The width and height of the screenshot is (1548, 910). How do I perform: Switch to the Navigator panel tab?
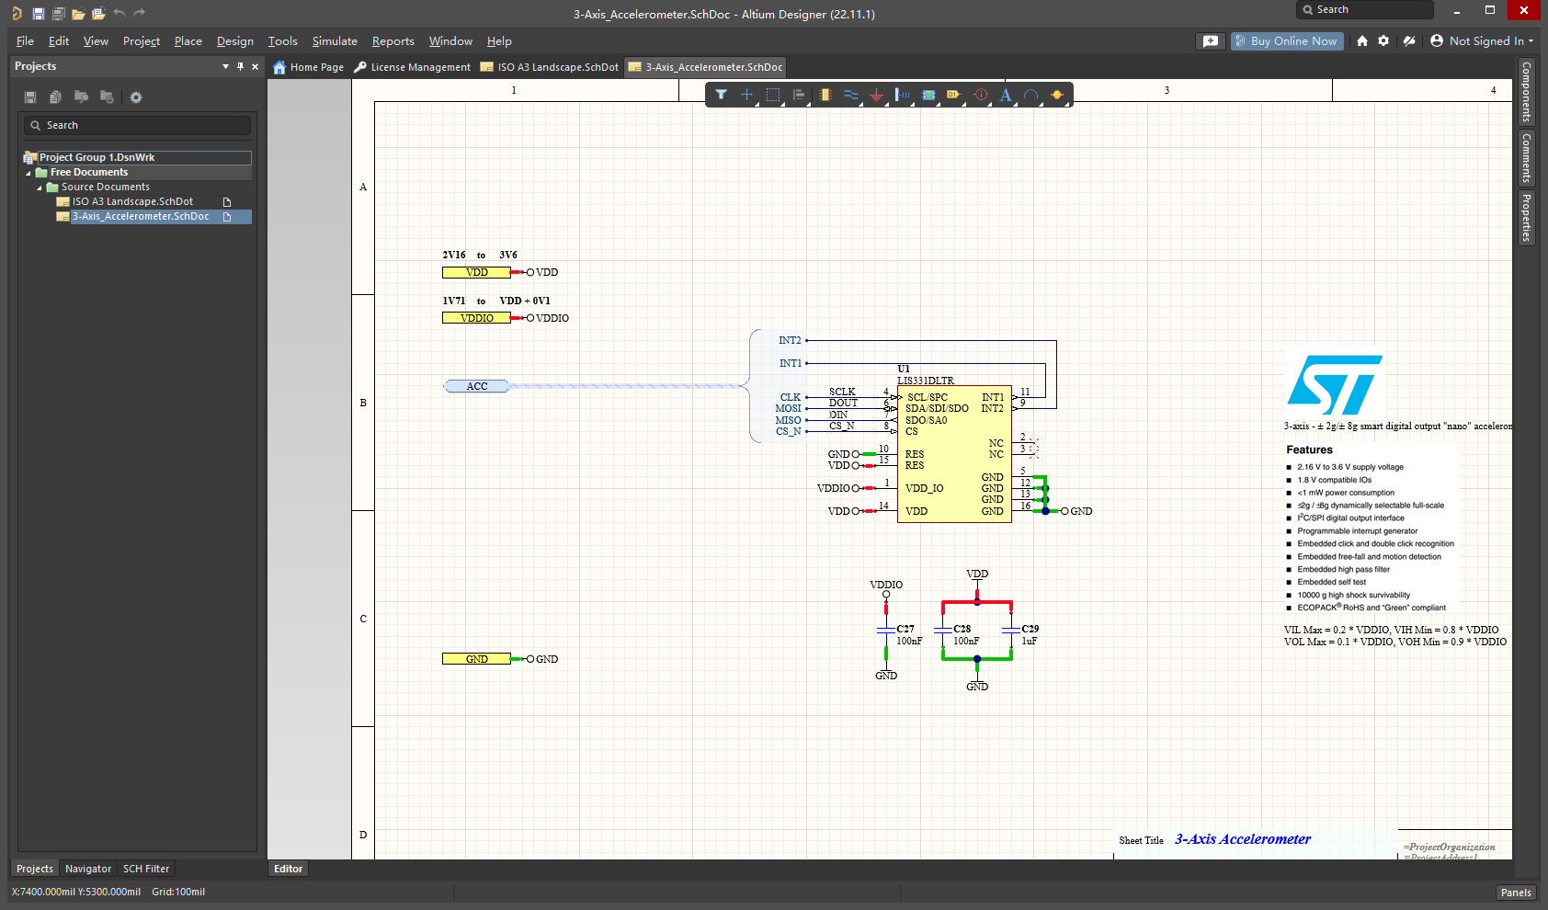pyautogui.click(x=88, y=869)
